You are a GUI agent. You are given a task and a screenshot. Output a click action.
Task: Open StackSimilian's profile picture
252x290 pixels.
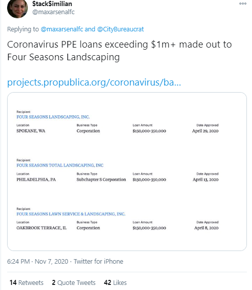17,8
